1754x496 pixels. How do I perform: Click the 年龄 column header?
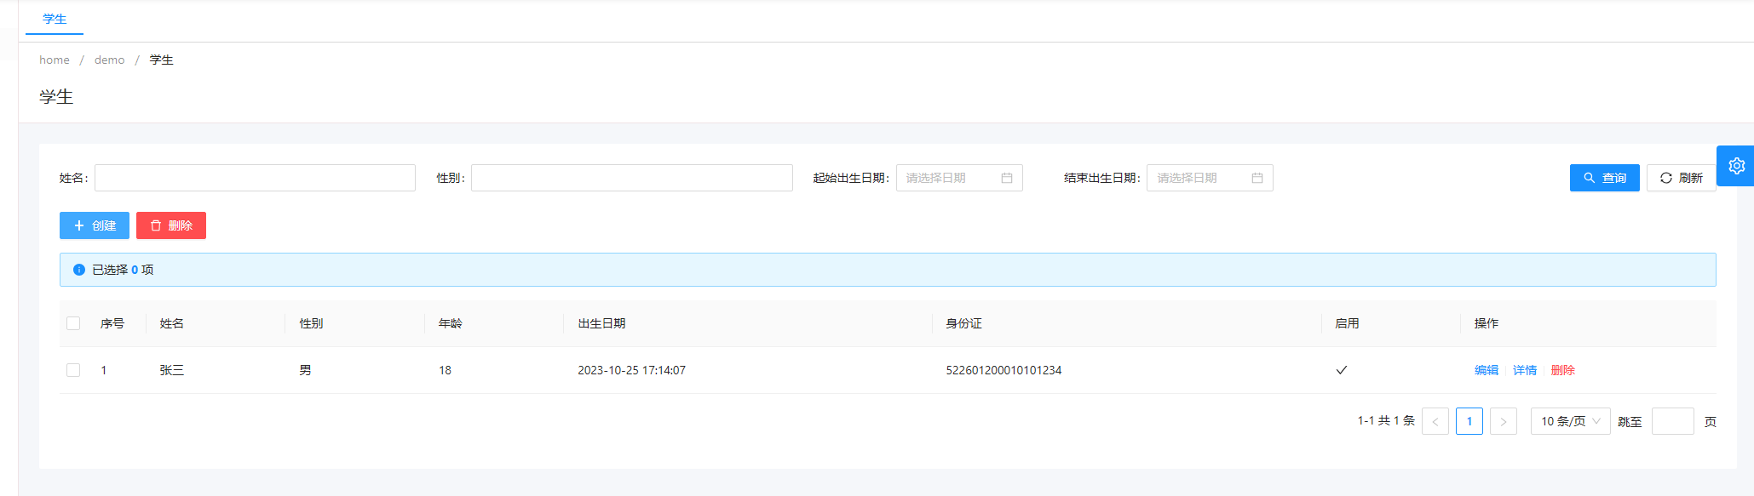[451, 323]
